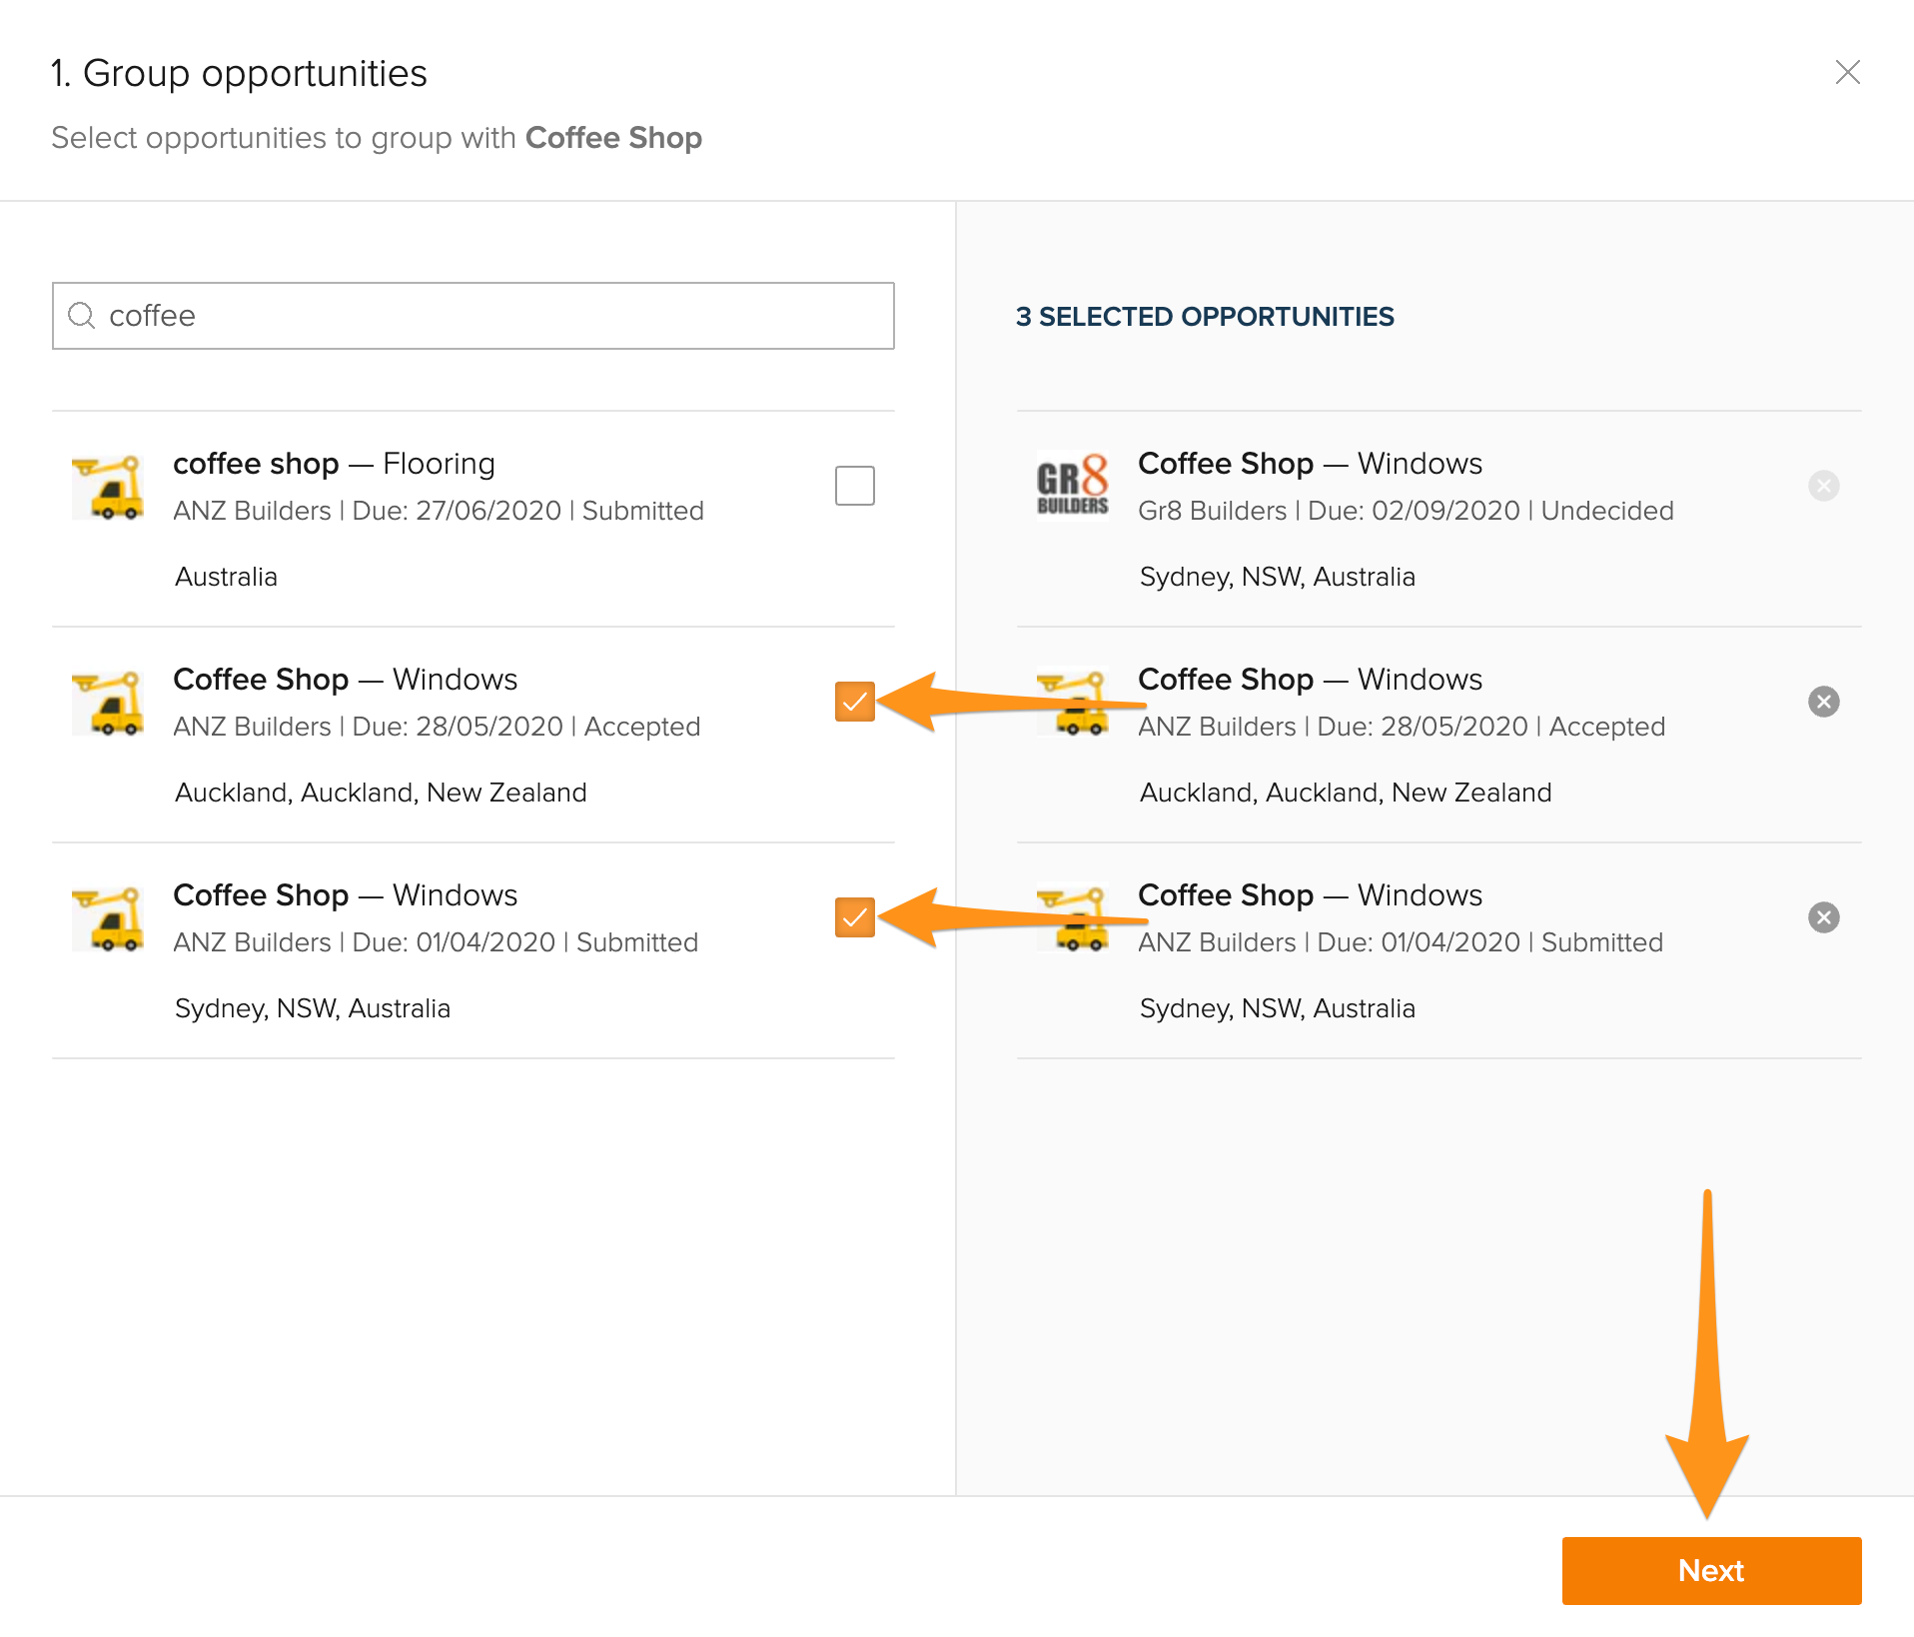Click the Auckland Coffee Shop — Windows title in the left list
The width and height of the screenshot is (1914, 1637).
[345, 680]
